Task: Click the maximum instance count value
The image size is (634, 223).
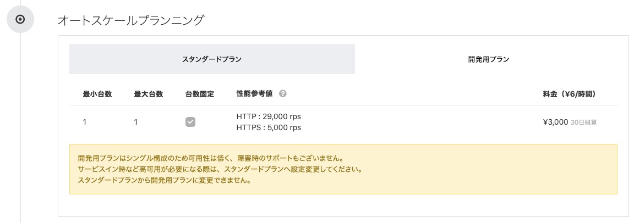Action: (x=135, y=122)
